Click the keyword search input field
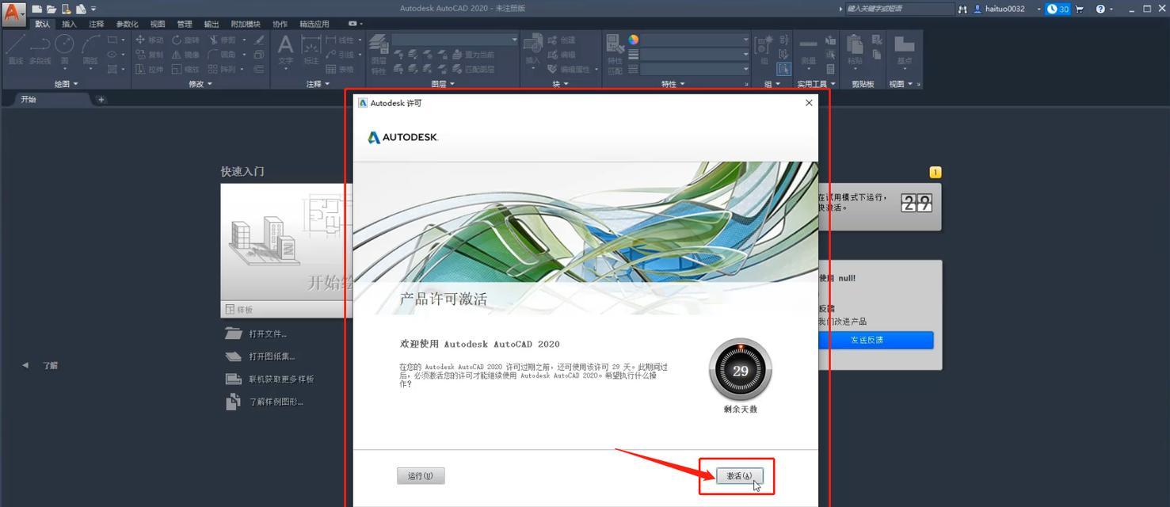 pyautogui.click(x=899, y=9)
